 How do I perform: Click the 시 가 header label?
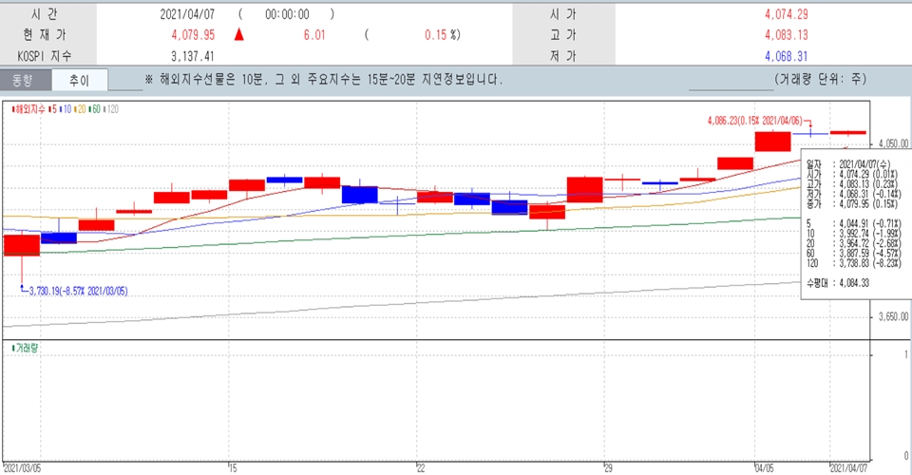[x=563, y=14]
